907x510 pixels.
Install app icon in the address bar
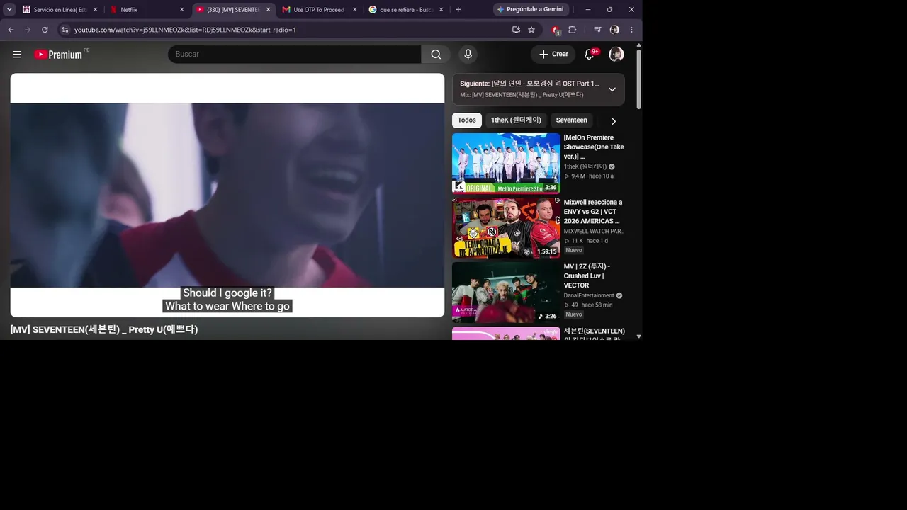click(x=516, y=30)
